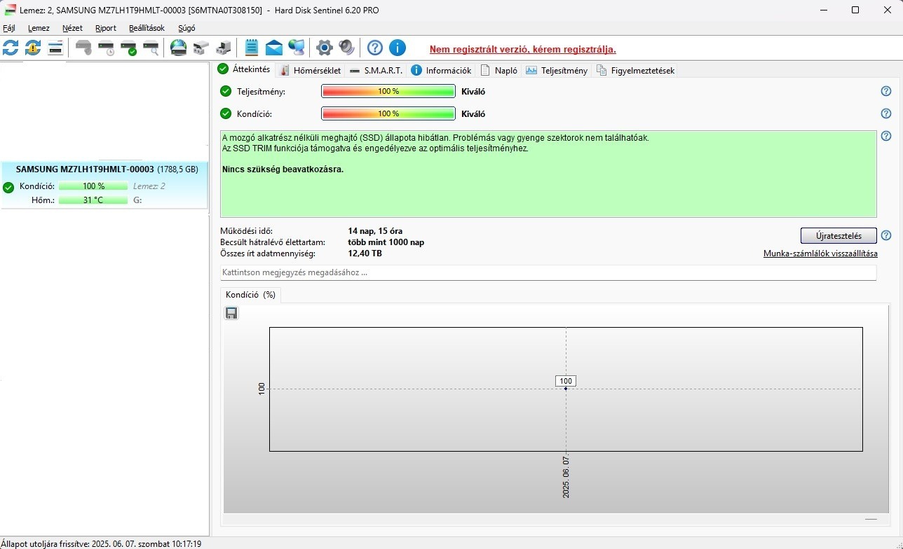Open settings via the gear toolbar icon
The height and width of the screenshot is (549, 903).
(x=324, y=48)
